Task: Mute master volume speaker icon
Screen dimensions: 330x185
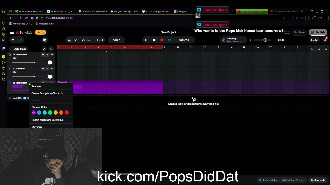Action: pyautogui.click(x=251, y=40)
